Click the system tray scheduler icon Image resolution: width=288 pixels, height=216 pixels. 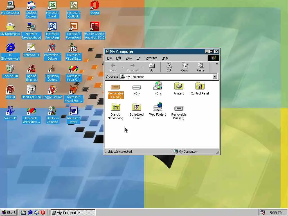(x=263, y=213)
